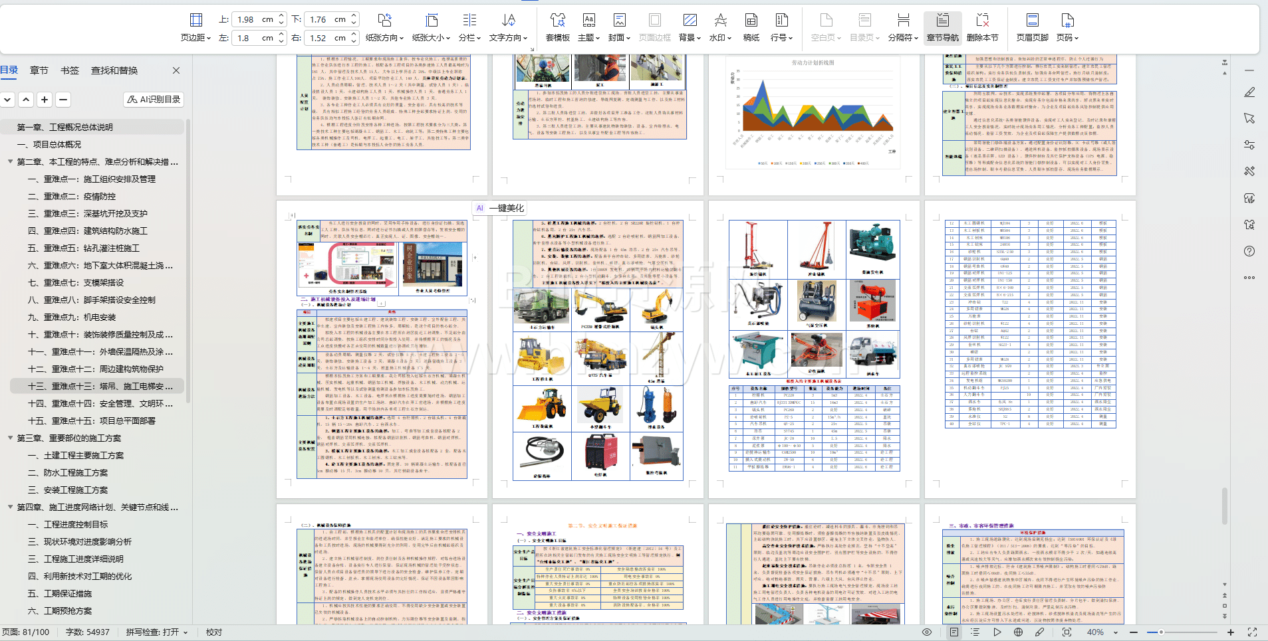Toggle 拼写检查 spell check status
Screen dimensions: 1268x641
[x=157, y=632]
